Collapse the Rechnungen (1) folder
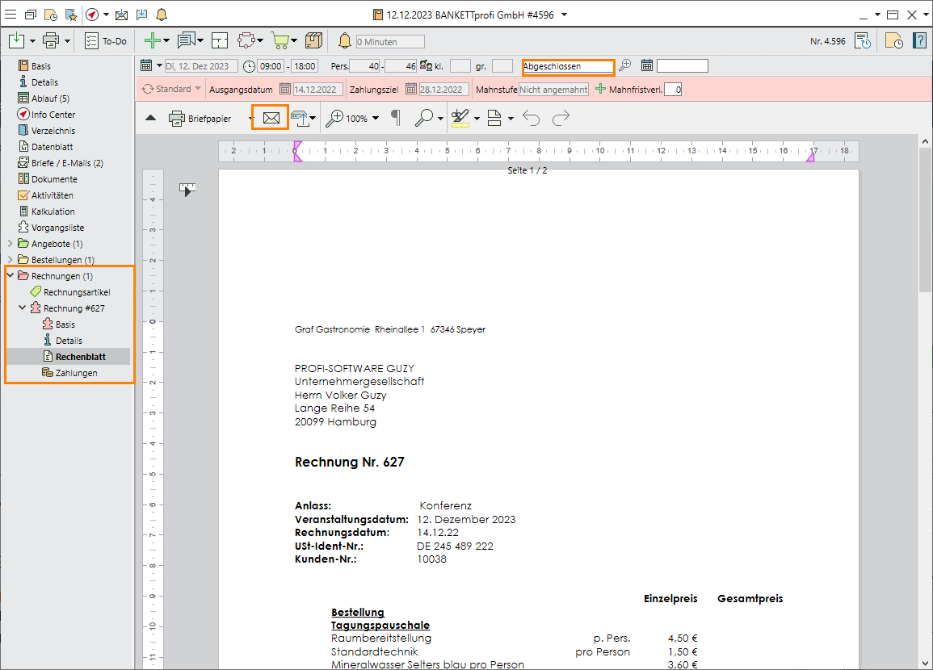Image resolution: width=933 pixels, height=670 pixels. (10, 276)
